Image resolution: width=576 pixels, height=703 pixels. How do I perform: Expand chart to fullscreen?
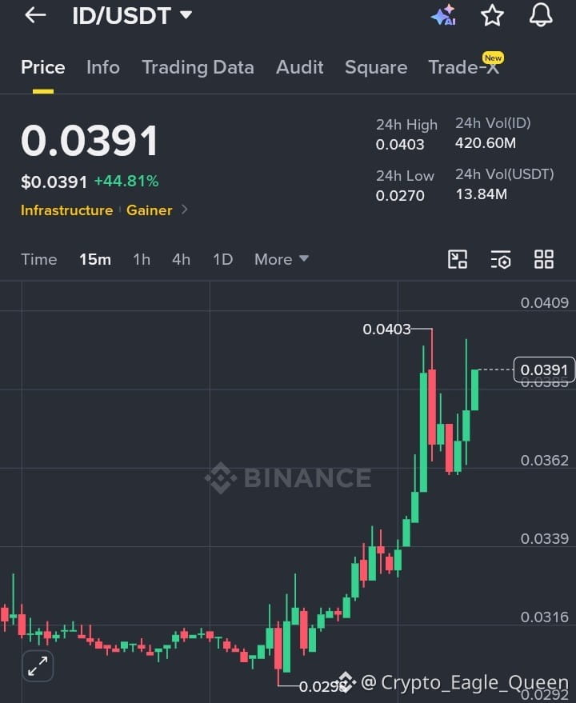click(x=38, y=665)
